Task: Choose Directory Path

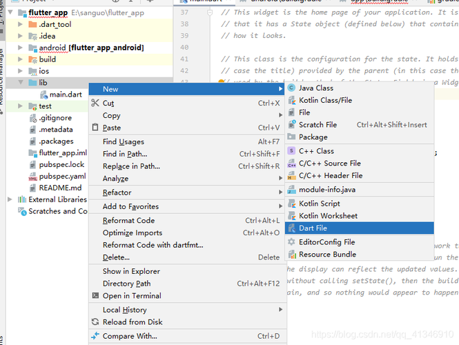Action: coord(187,284)
